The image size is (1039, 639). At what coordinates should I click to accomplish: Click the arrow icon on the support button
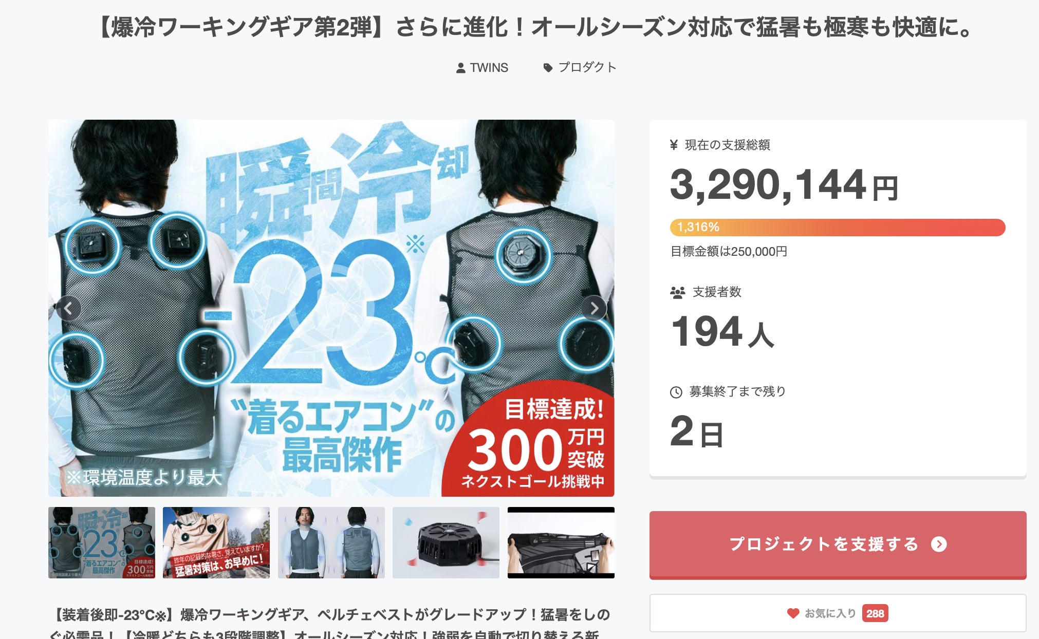click(939, 544)
